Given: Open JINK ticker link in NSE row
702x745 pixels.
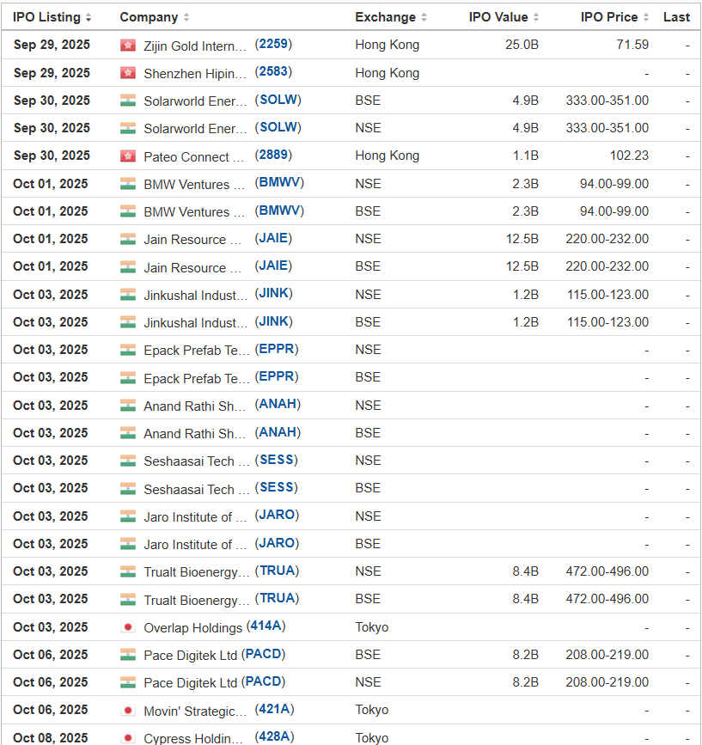Looking at the screenshot, I should point(273,294).
